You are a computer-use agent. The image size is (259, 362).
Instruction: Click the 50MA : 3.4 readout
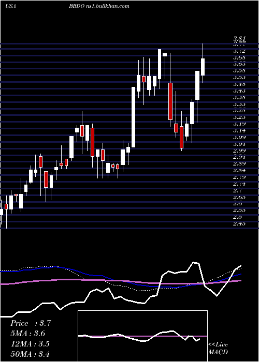(30, 354)
